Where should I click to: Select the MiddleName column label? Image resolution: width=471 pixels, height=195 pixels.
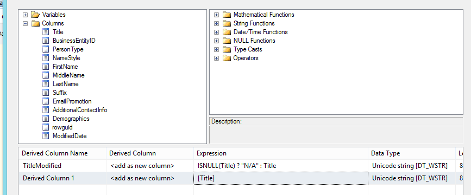[68, 75]
